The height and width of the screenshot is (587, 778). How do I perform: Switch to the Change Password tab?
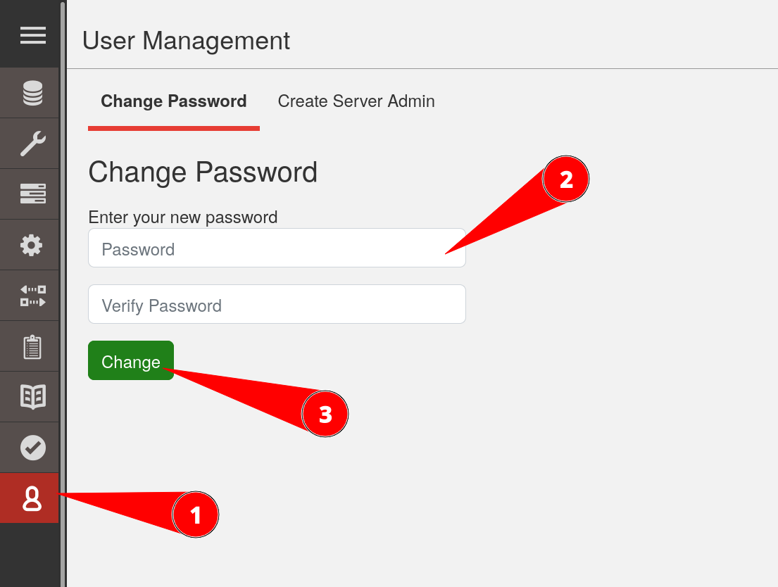click(173, 101)
